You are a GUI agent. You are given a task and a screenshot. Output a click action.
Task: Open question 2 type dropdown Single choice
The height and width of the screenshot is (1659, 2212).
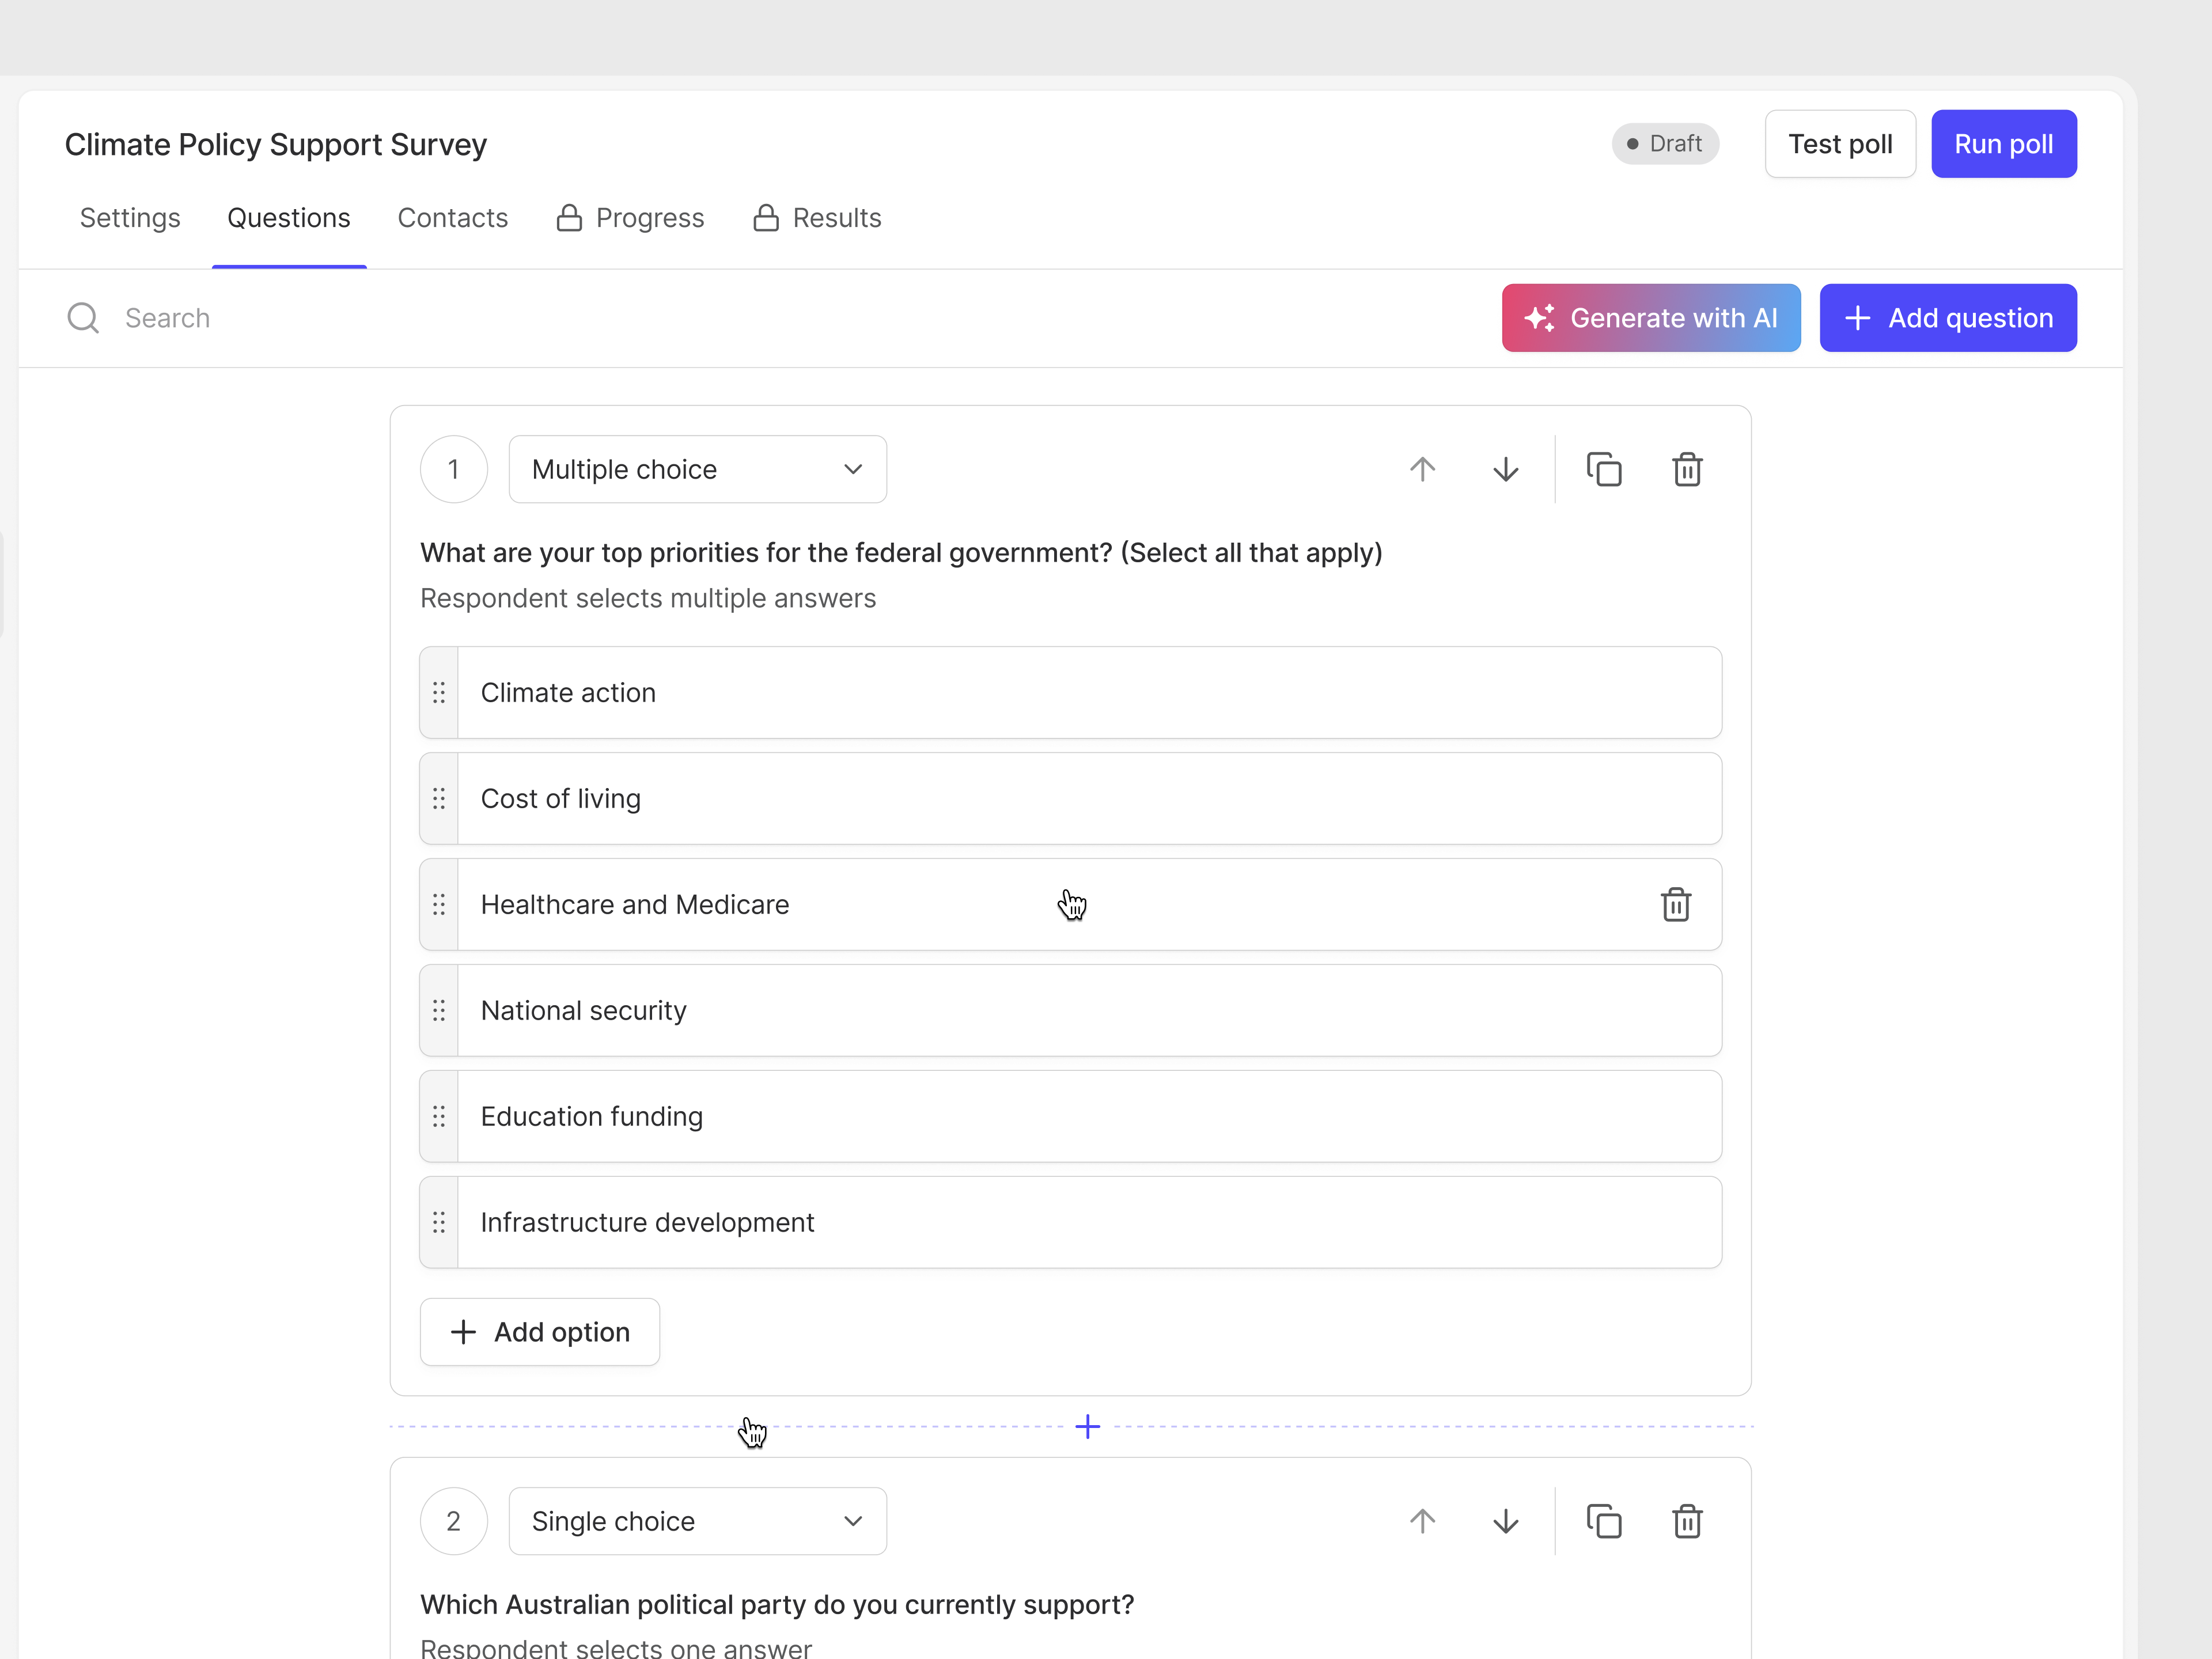tap(697, 1521)
